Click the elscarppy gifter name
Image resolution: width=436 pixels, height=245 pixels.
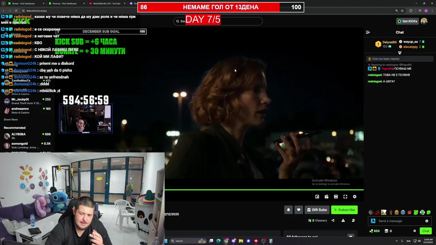point(410,47)
